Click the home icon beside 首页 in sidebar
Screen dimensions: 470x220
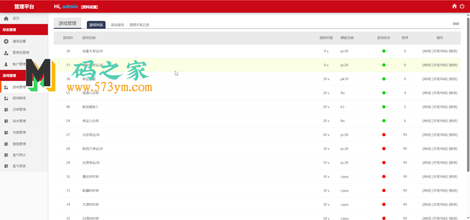coord(6,18)
